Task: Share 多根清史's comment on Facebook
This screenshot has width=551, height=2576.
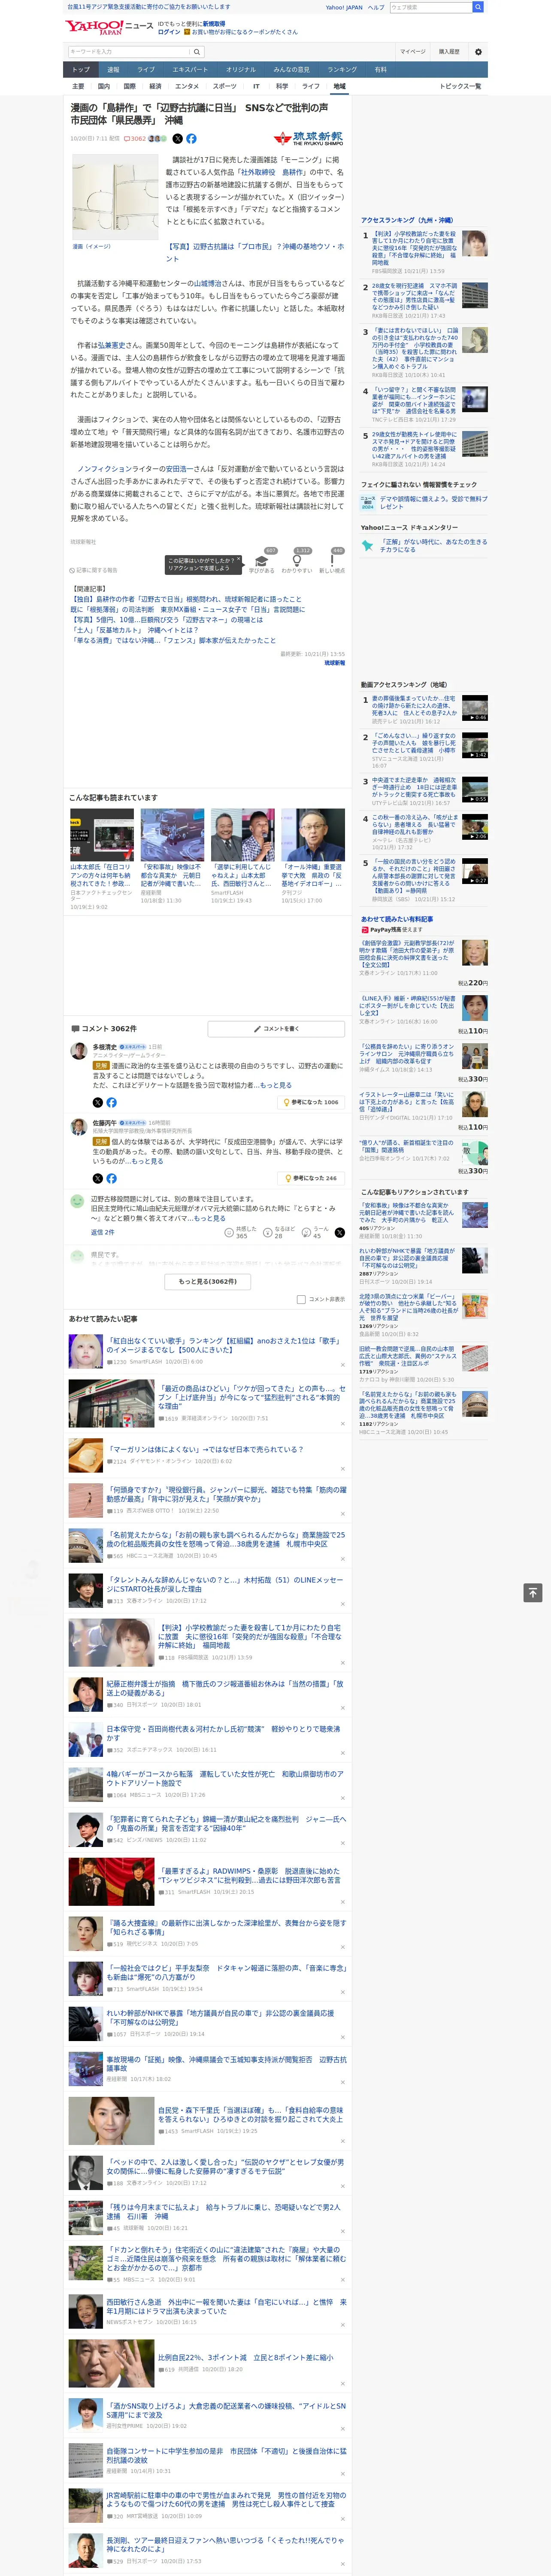Action: 111,1102
